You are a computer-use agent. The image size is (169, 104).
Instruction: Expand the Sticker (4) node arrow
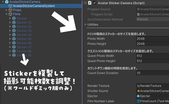click(10, 35)
